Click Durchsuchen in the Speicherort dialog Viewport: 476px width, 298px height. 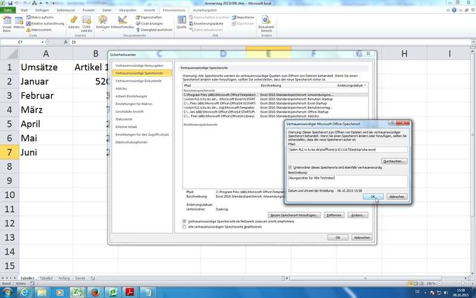click(x=394, y=161)
